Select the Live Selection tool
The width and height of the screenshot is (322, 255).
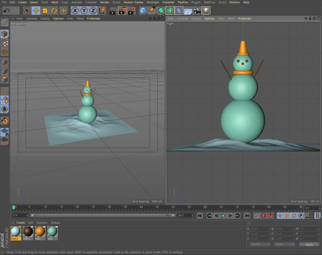(x=27, y=10)
